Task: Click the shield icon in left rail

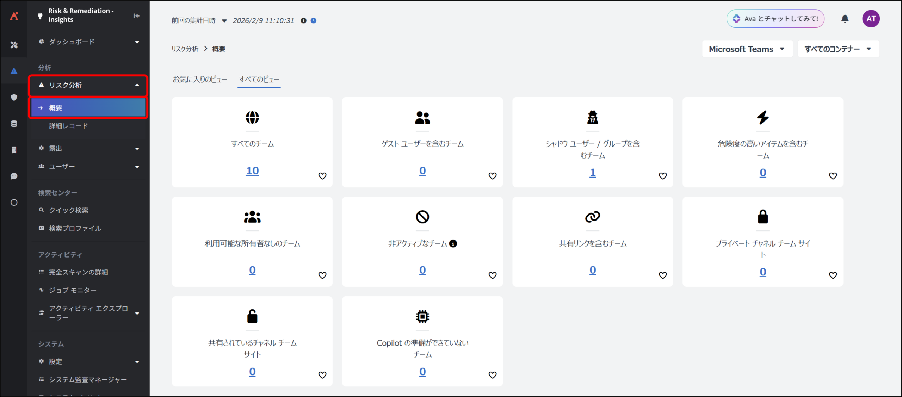Action: (x=14, y=97)
